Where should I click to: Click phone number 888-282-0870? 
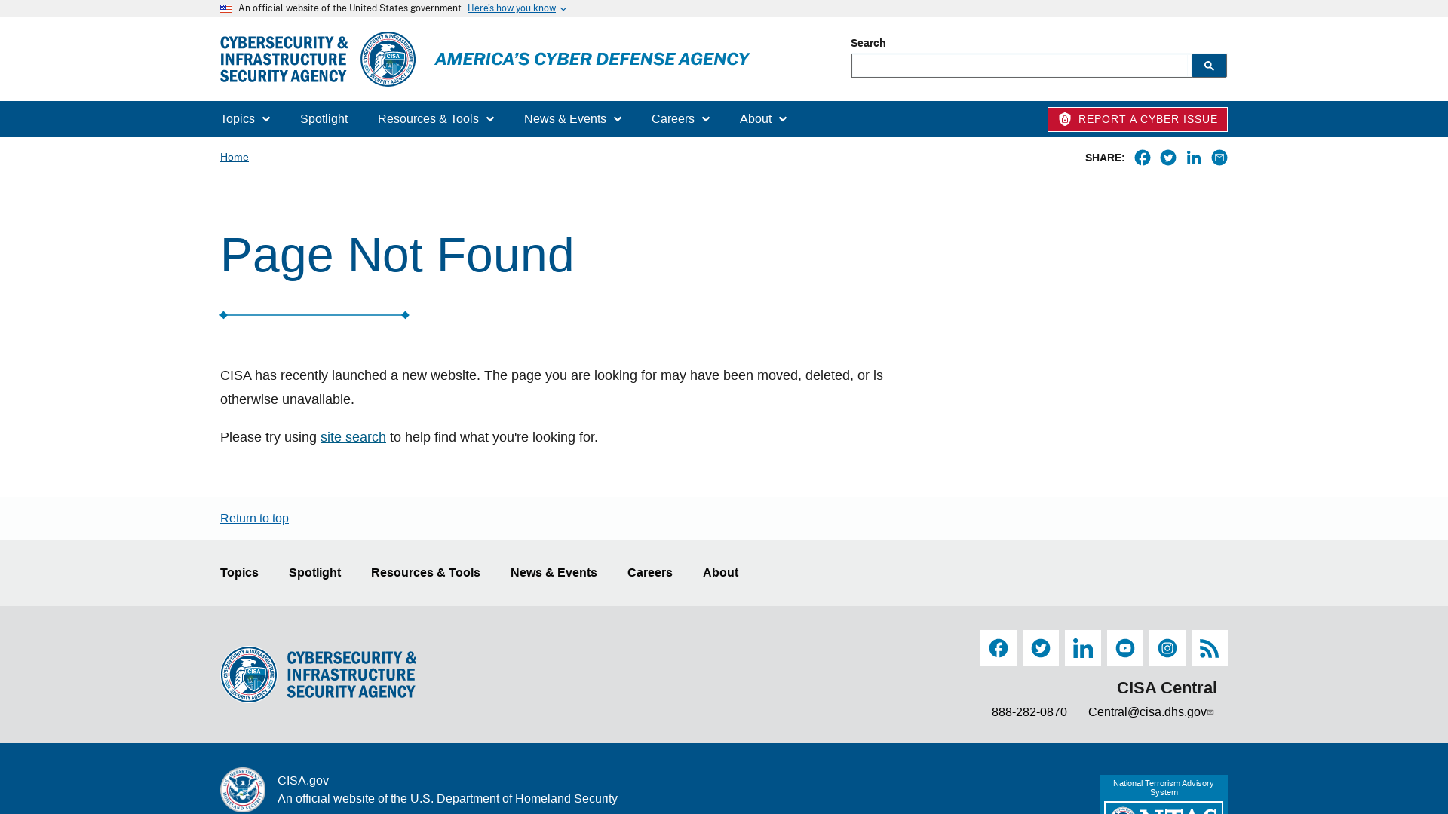coord(1029,712)
